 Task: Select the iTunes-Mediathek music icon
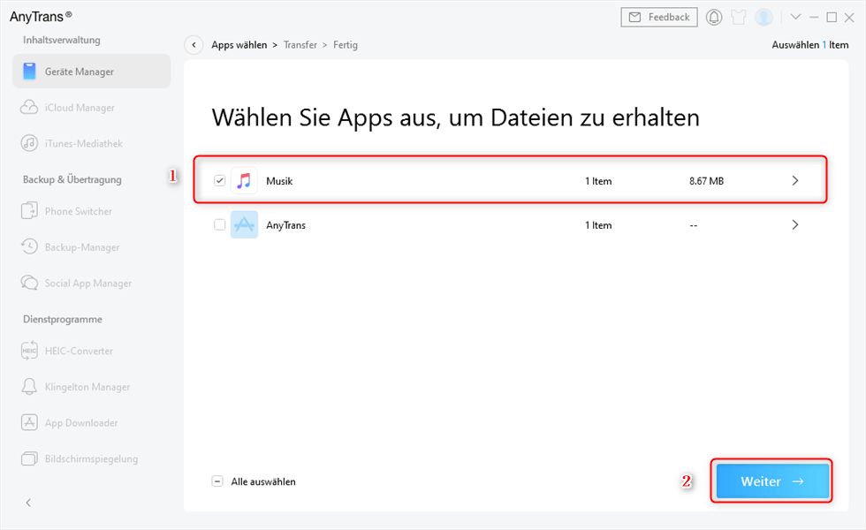(30, 143)
